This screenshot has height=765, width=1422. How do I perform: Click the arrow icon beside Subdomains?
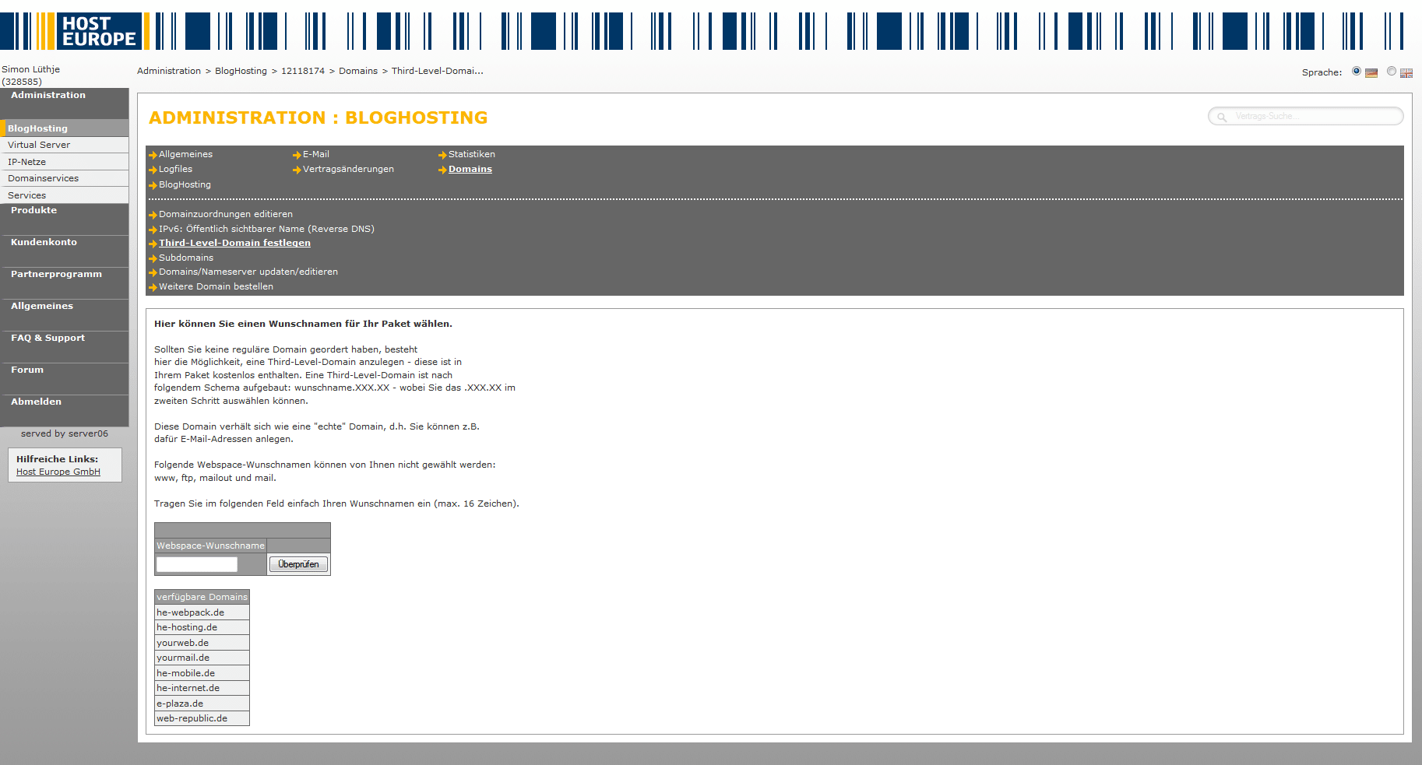153,258
